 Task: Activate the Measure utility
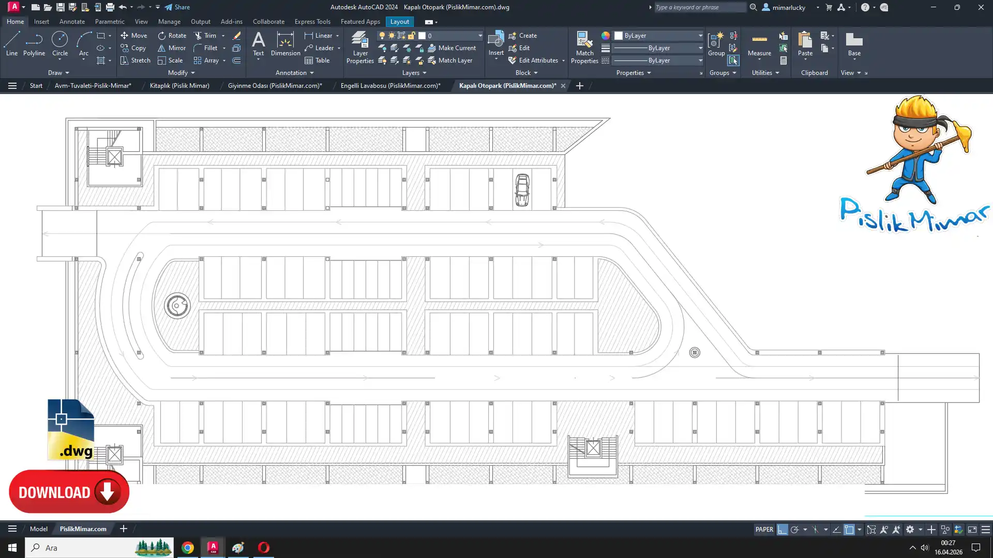(759, 44)
